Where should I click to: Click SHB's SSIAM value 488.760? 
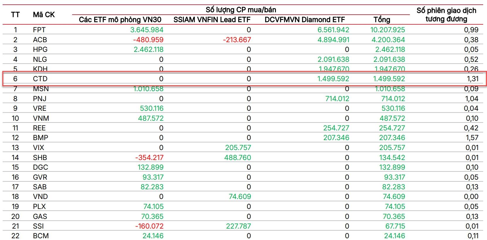coord(237,158)
